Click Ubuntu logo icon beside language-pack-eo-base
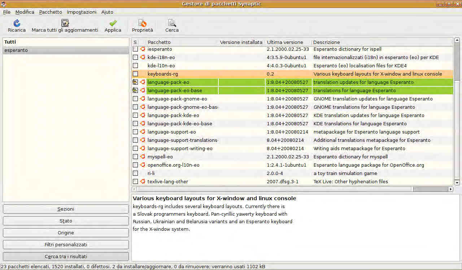 coord(143,90)
